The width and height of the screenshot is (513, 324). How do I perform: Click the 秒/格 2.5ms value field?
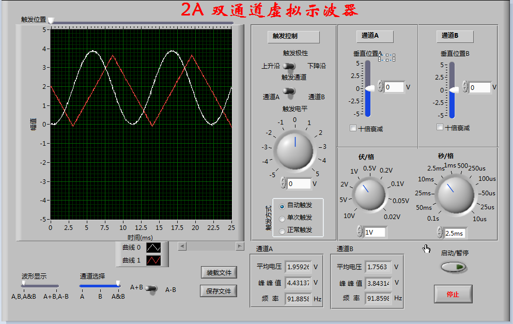455,233
